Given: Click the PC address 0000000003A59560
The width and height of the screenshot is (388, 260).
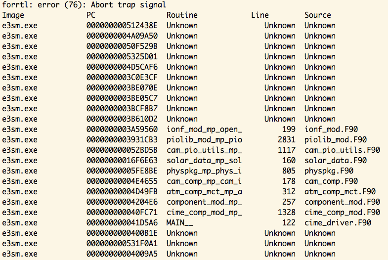Looking at the screenshot, I should pyautogui.click(x=122, y=130).
